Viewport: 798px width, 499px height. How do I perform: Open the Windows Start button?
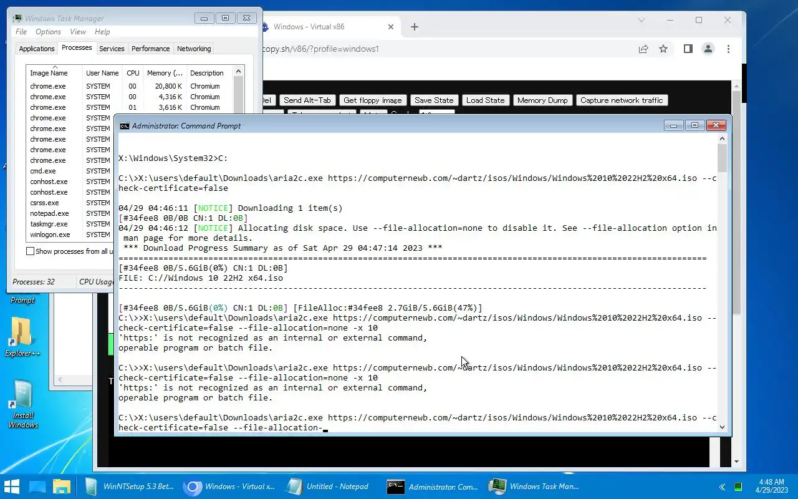point(12,486)
